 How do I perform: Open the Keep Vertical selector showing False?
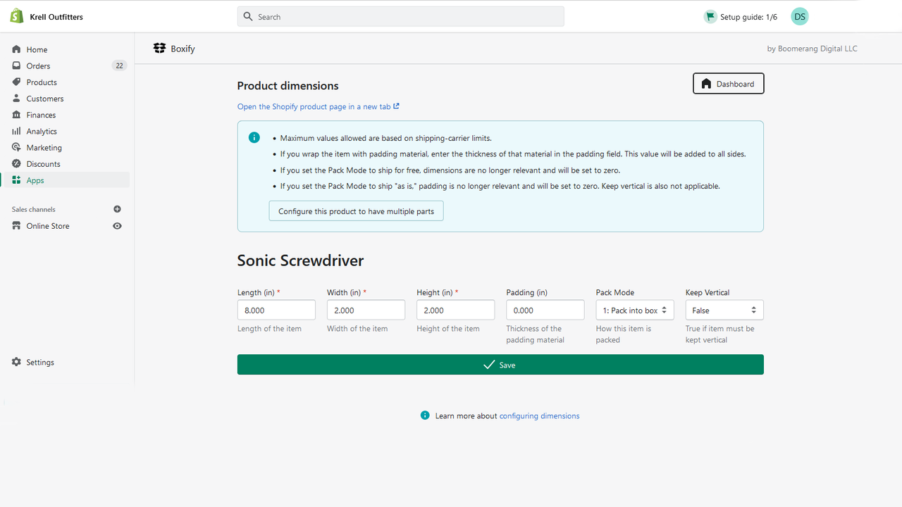pos(724,310)
